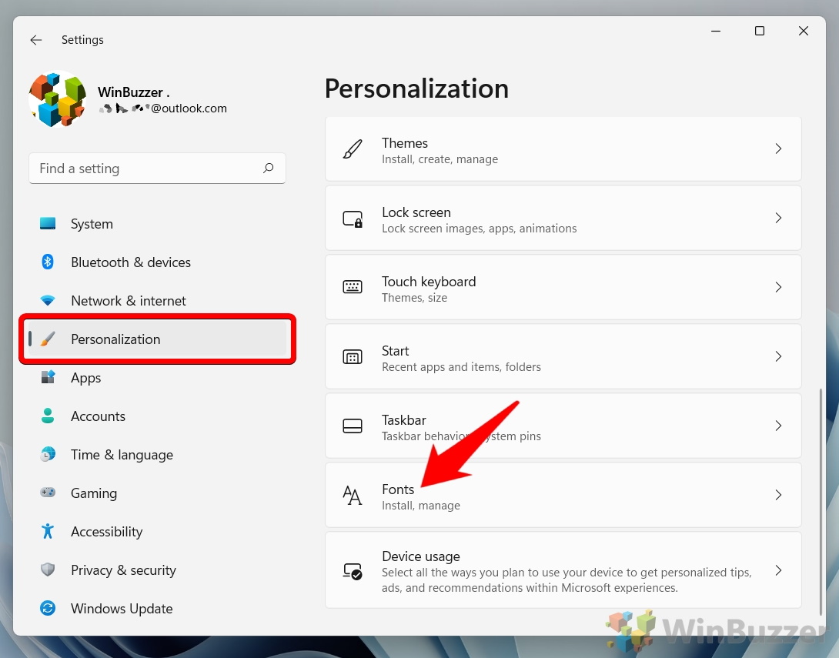Expand the Lock screen settings row
The height and width of the screenshot is (658, 839).
pyautogui.click(x=563, y=218)
